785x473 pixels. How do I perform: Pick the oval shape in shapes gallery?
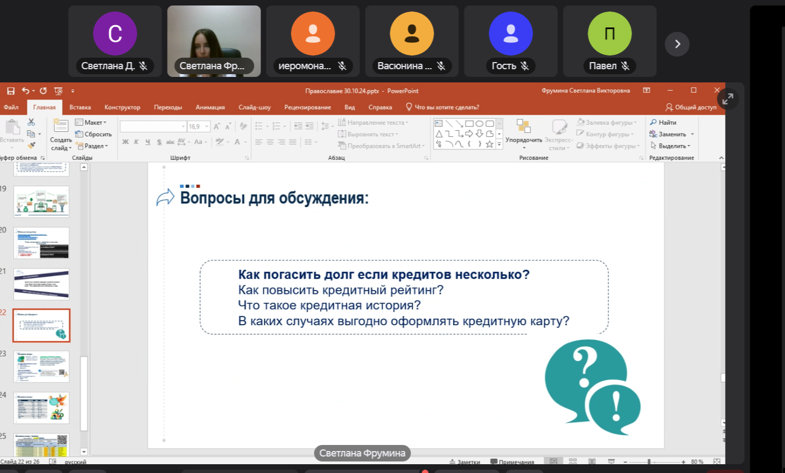[479, 123]
